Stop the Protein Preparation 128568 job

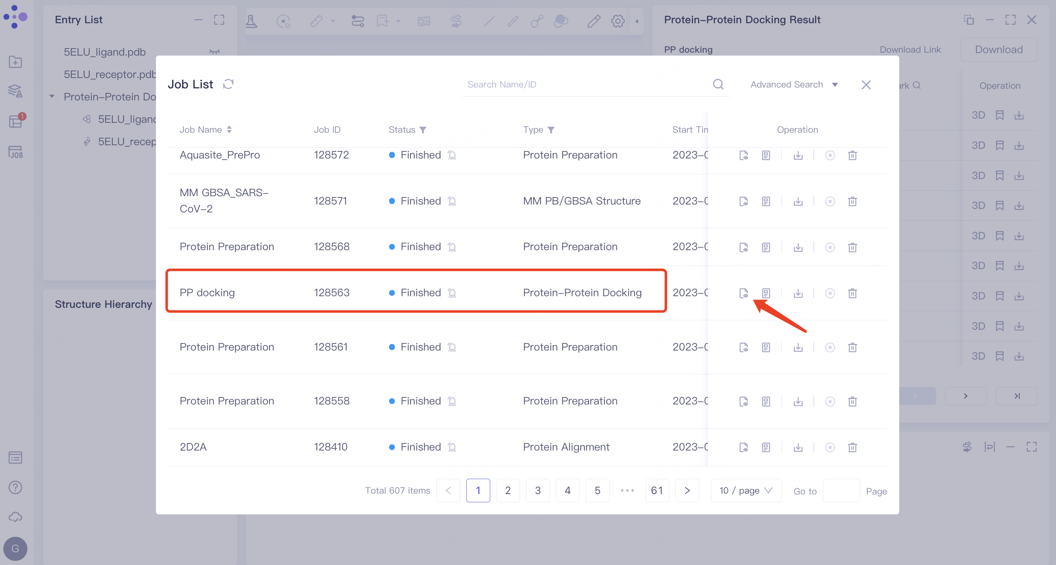coord(830,248)
